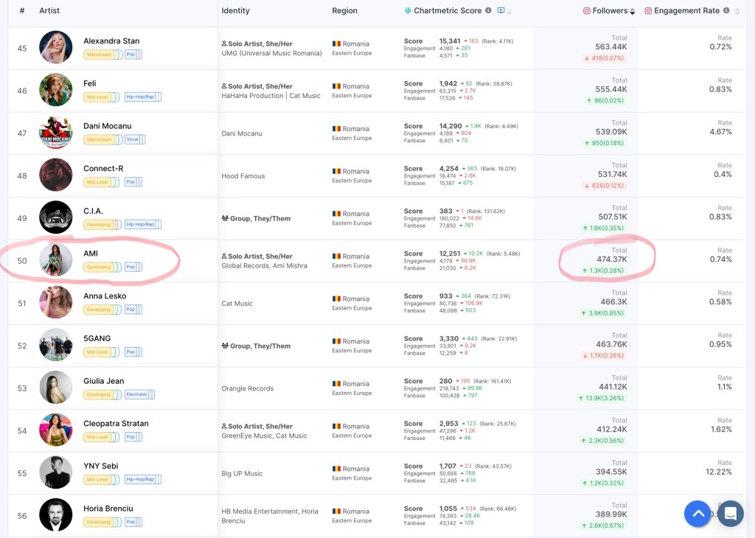Click the scroll-to-top arrow button

click(697, 514)
